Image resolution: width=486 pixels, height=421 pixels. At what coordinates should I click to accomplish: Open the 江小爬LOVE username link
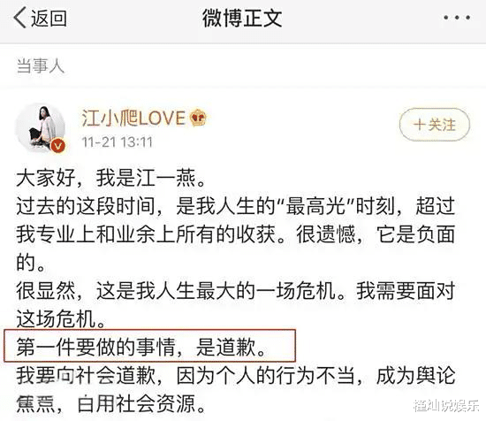(x=133, y=119)
